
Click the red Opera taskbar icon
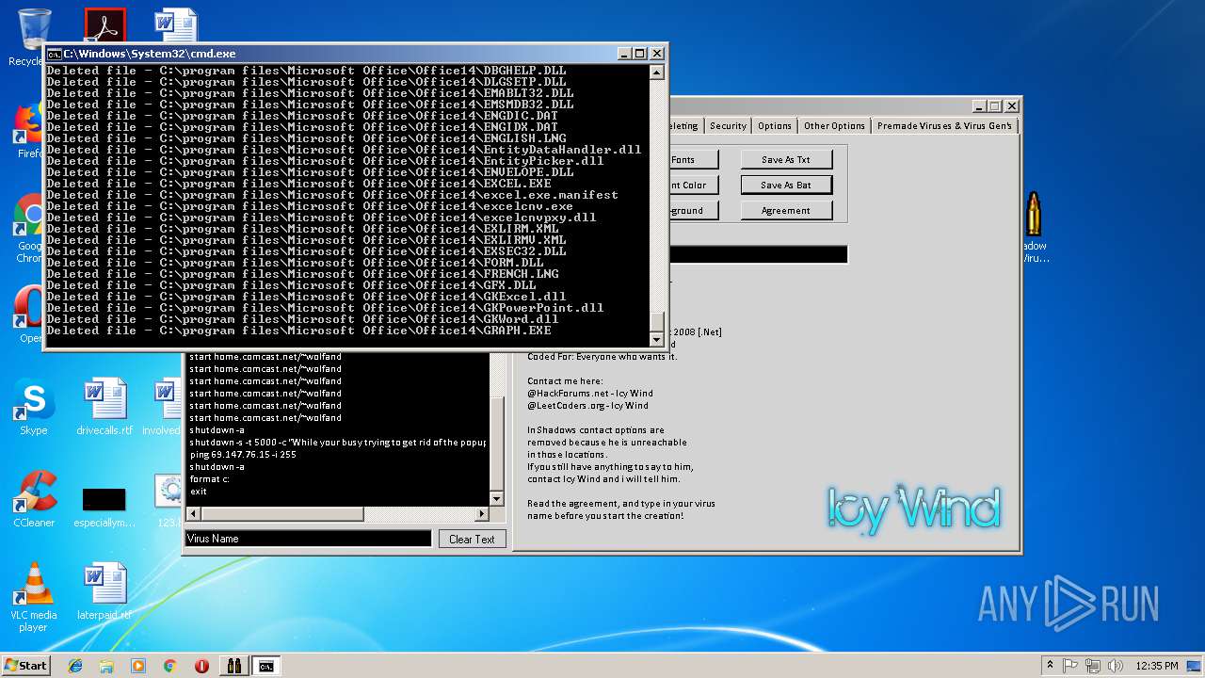coord(201,666)
